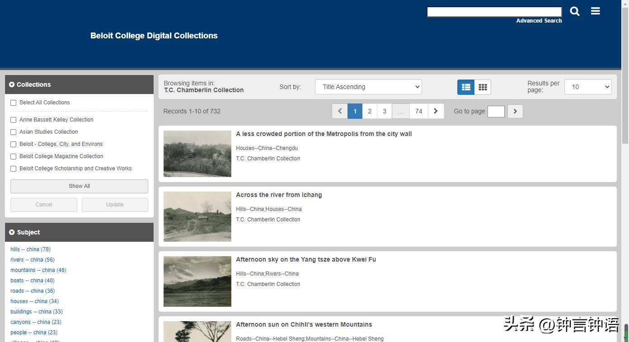Go to results page 2
The width and height of the screenshot is (629, 342).
[370, 111]
